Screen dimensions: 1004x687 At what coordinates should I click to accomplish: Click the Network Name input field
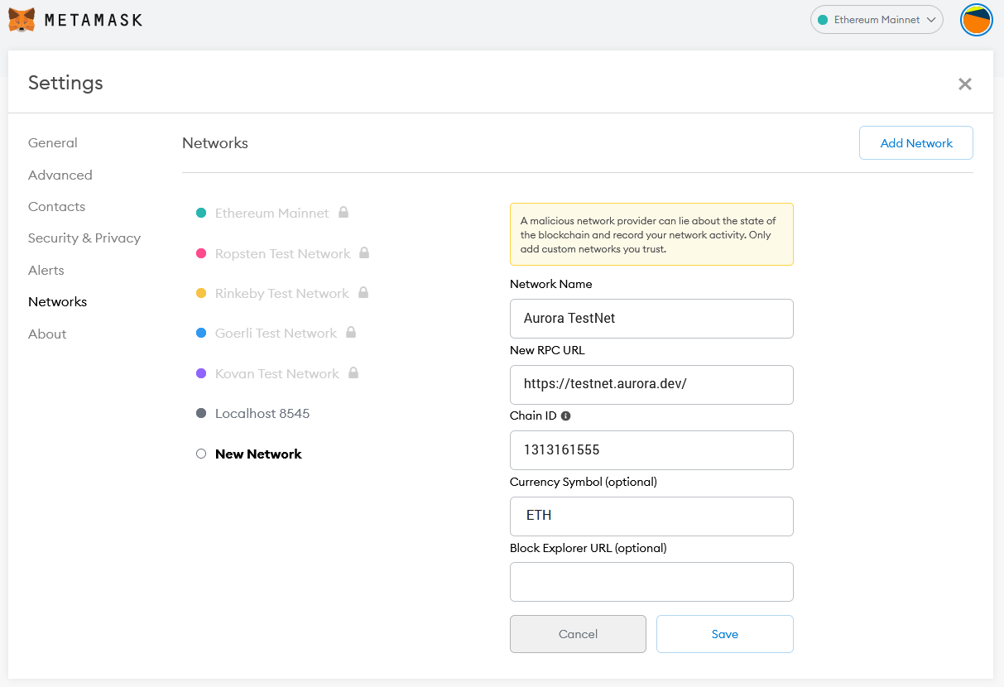click(651, 319)
